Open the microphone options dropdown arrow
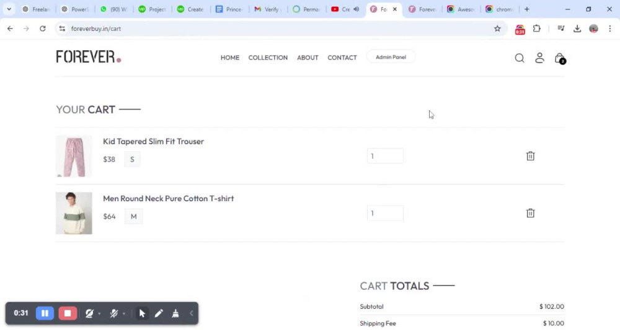 click(x=124, y=314)
